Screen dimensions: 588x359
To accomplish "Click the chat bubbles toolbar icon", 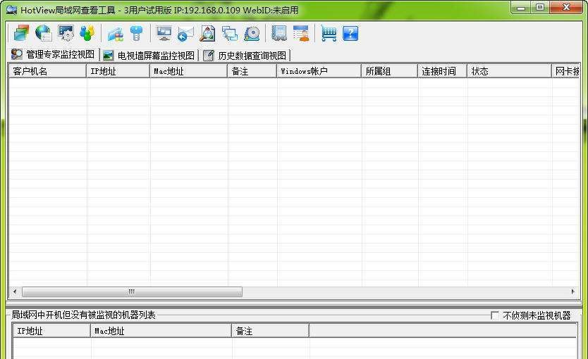I will coord(230,33).
